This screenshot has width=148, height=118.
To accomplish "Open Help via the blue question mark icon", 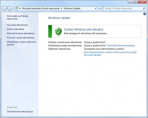I will [145, 14].
